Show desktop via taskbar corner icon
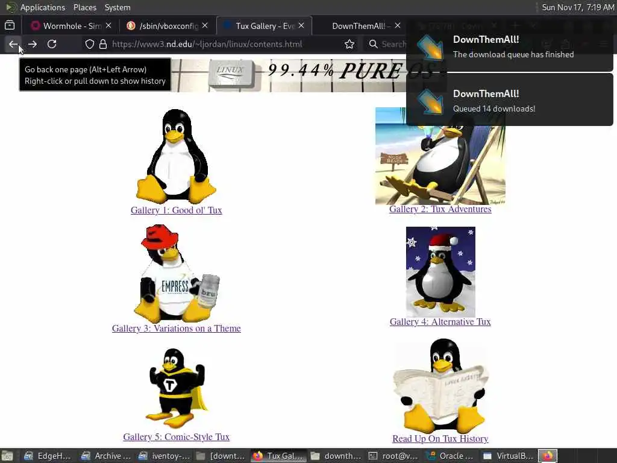The image size is (617, 463). coord(7,456)
